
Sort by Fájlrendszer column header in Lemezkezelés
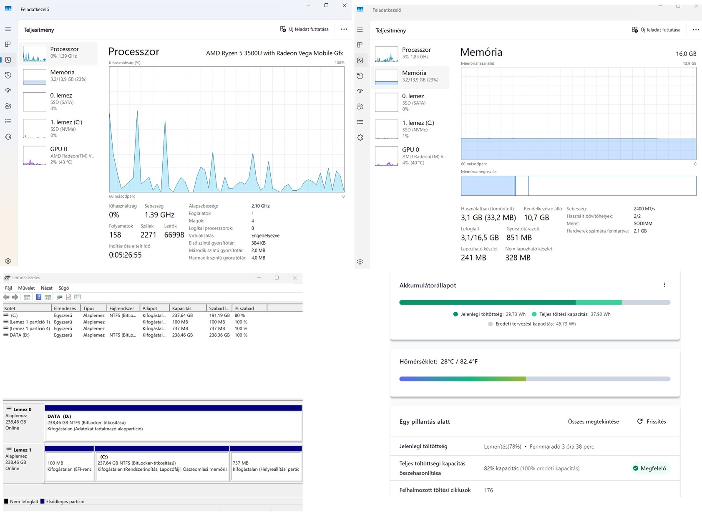(123, 308)
